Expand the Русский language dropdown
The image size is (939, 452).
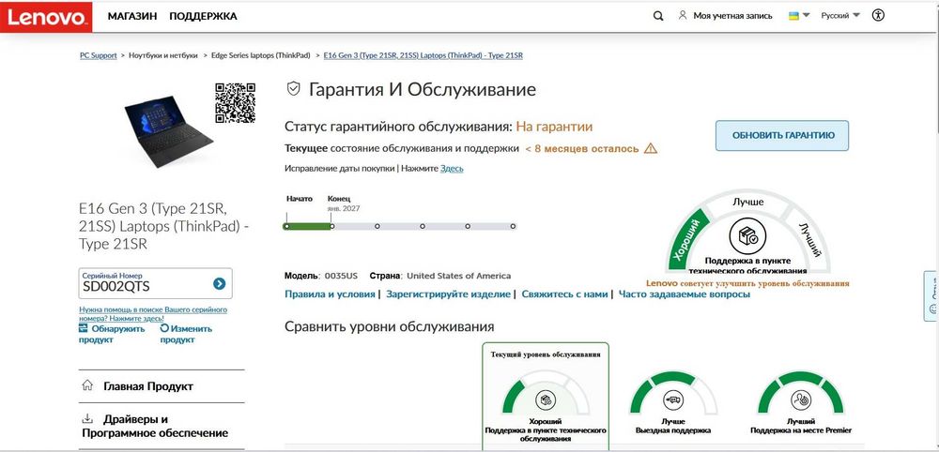(x=840, y=16)
